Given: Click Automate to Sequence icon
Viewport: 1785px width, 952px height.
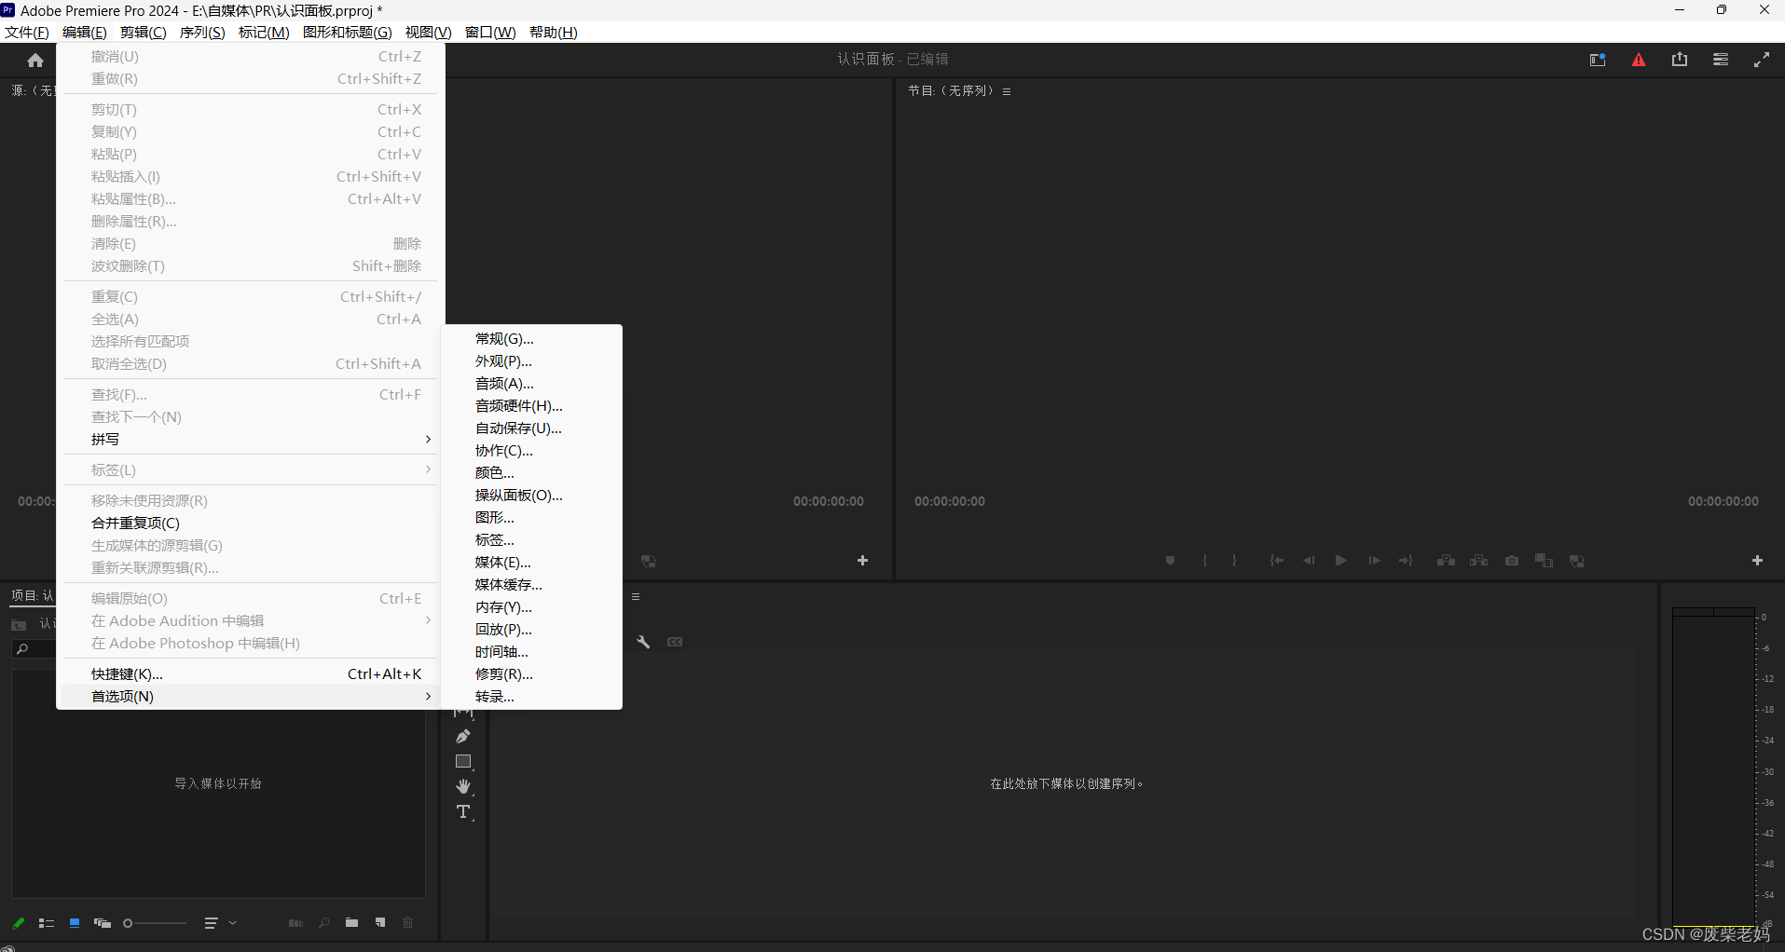Looking at the screenshot, I should point(295,923).
